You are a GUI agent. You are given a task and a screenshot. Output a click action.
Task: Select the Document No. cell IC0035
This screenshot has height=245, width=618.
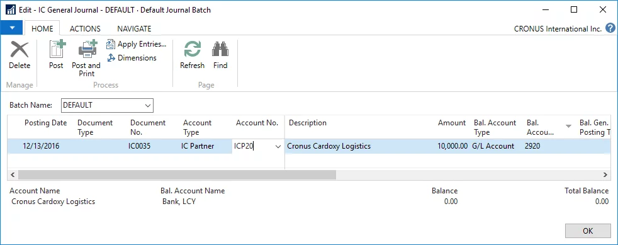coord(140,146)
